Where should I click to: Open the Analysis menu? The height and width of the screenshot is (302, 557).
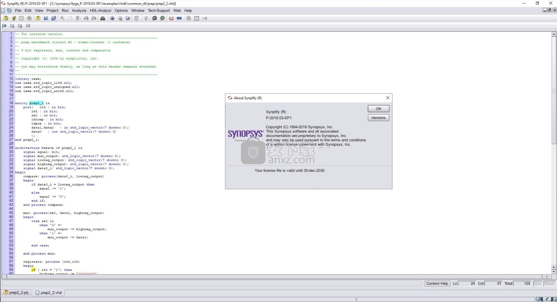point(79,10)
